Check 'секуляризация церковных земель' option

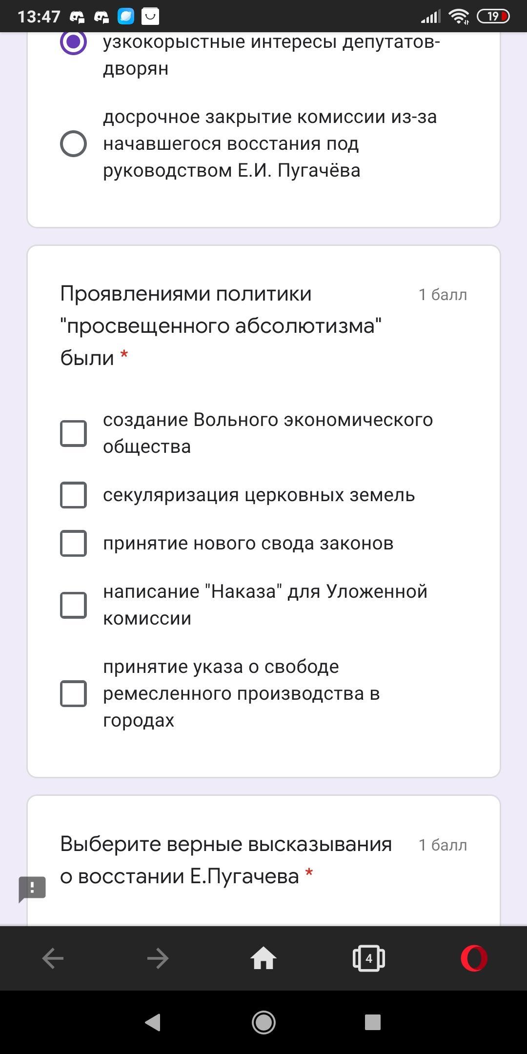click(74, 495)
